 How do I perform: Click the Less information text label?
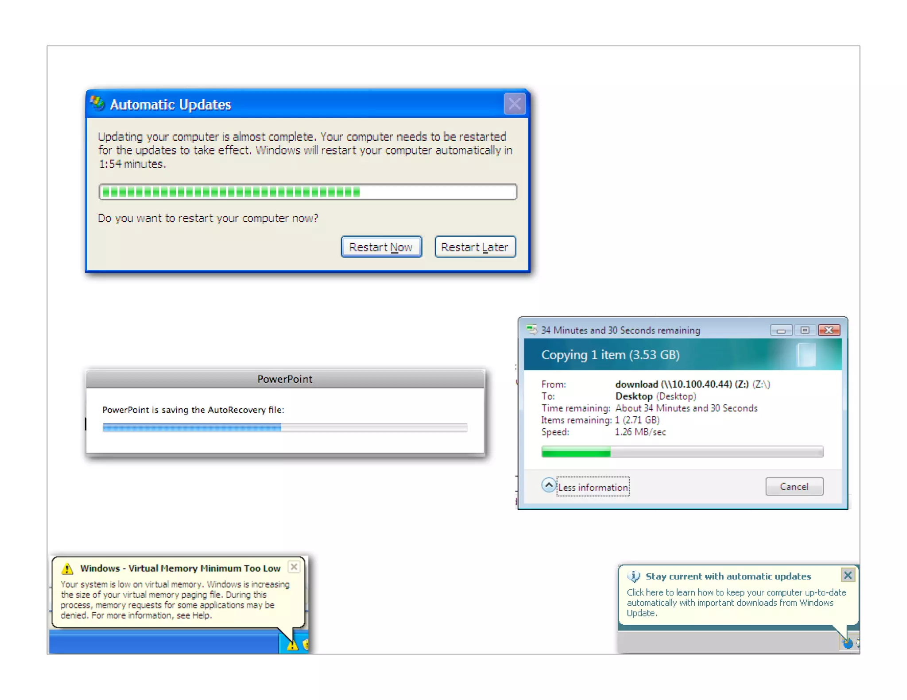[593, 487]
